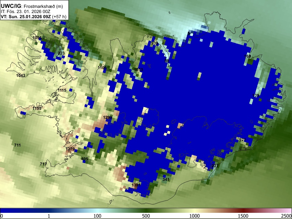Click the colour scale label 500
The width and height of the screenshot is (292, 219).
pos(146,216)
